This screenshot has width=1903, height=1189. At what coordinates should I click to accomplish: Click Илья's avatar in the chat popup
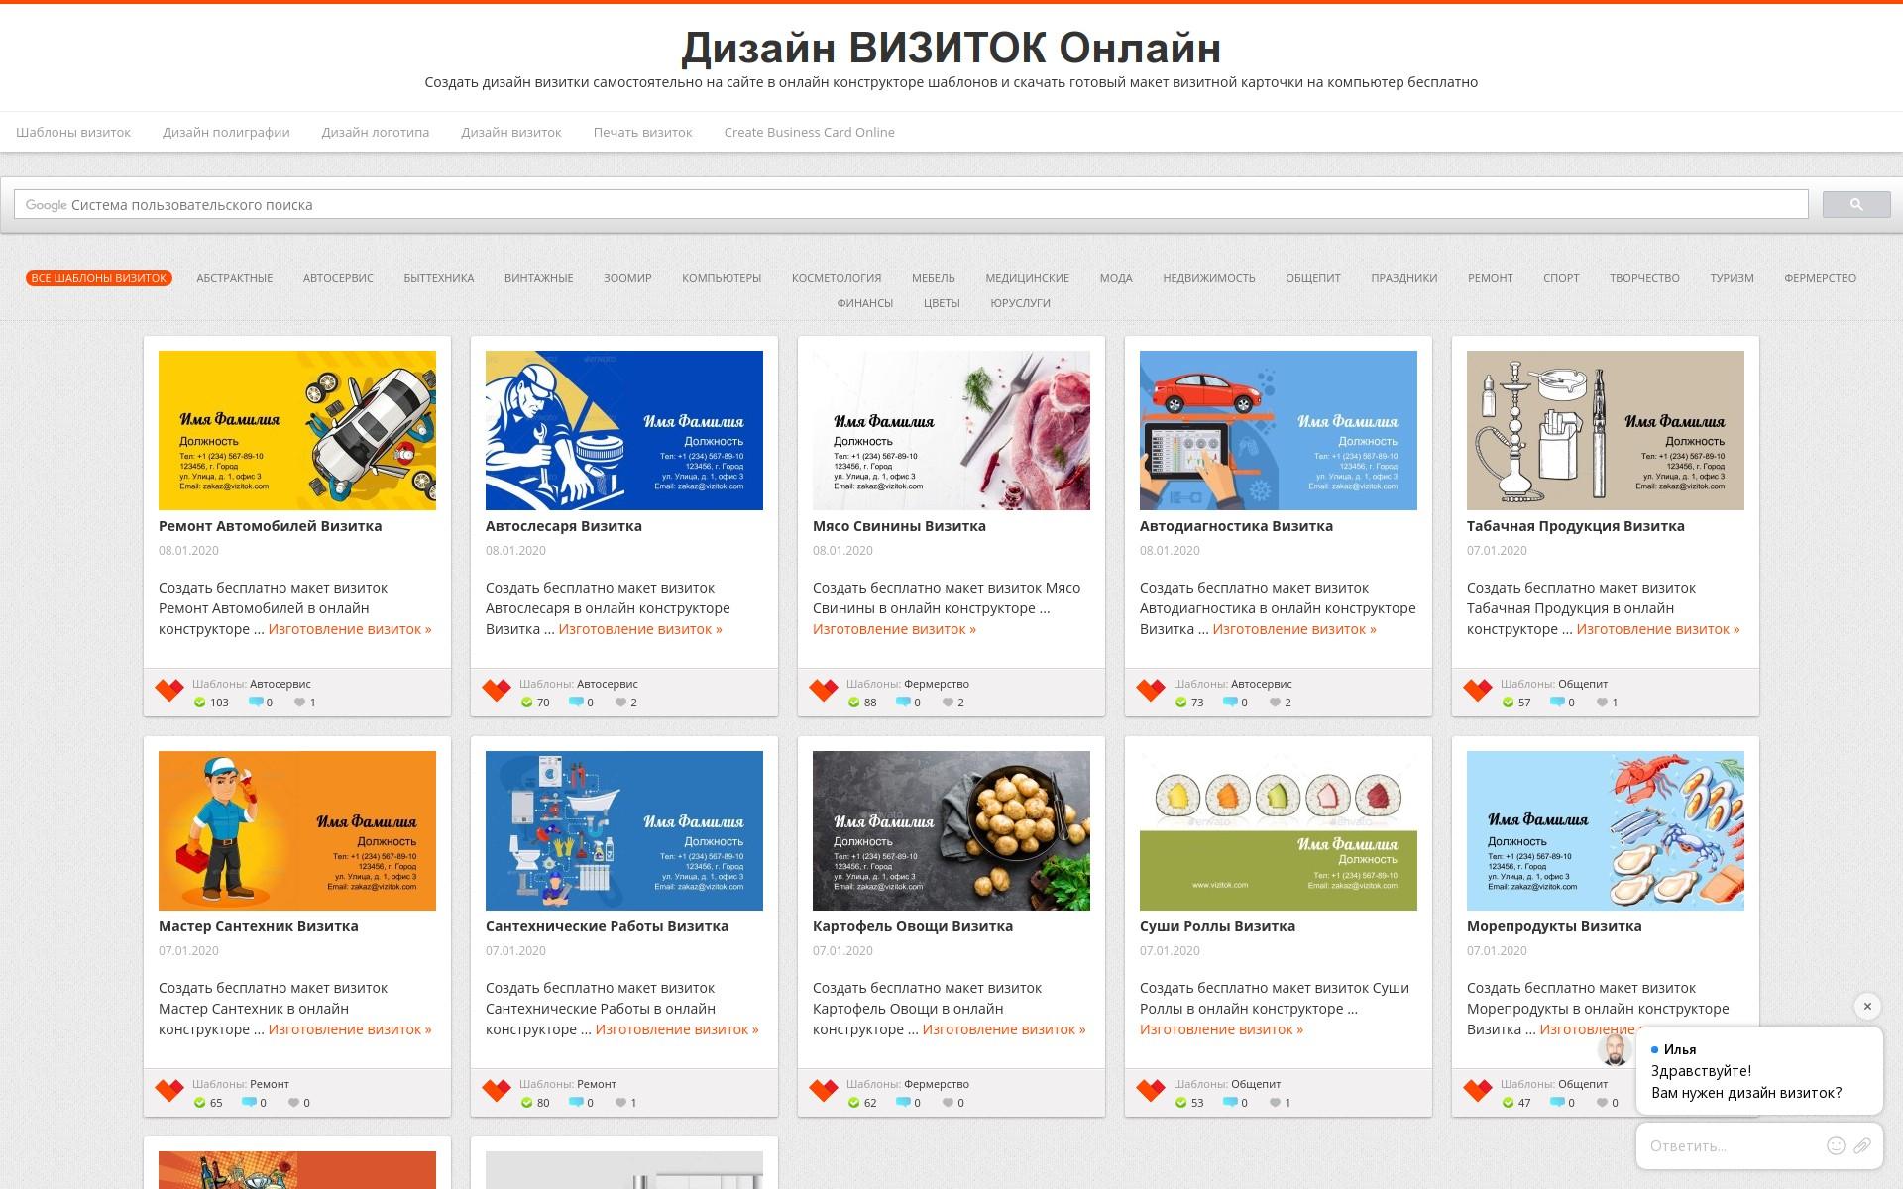click(x=1616, y=1050)
